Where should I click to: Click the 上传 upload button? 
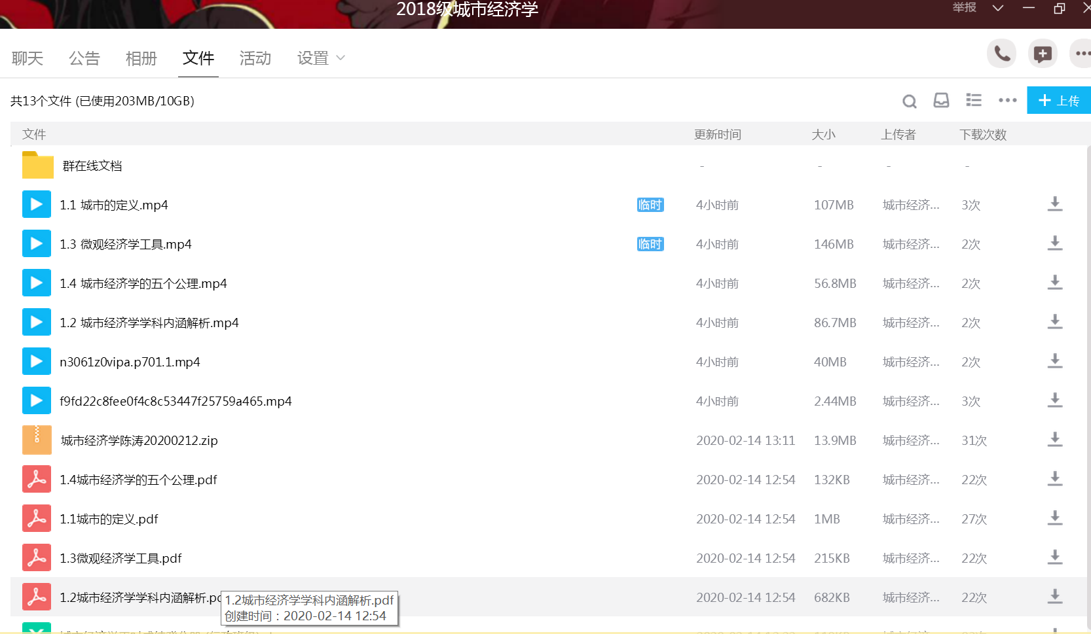point(1058,100)
